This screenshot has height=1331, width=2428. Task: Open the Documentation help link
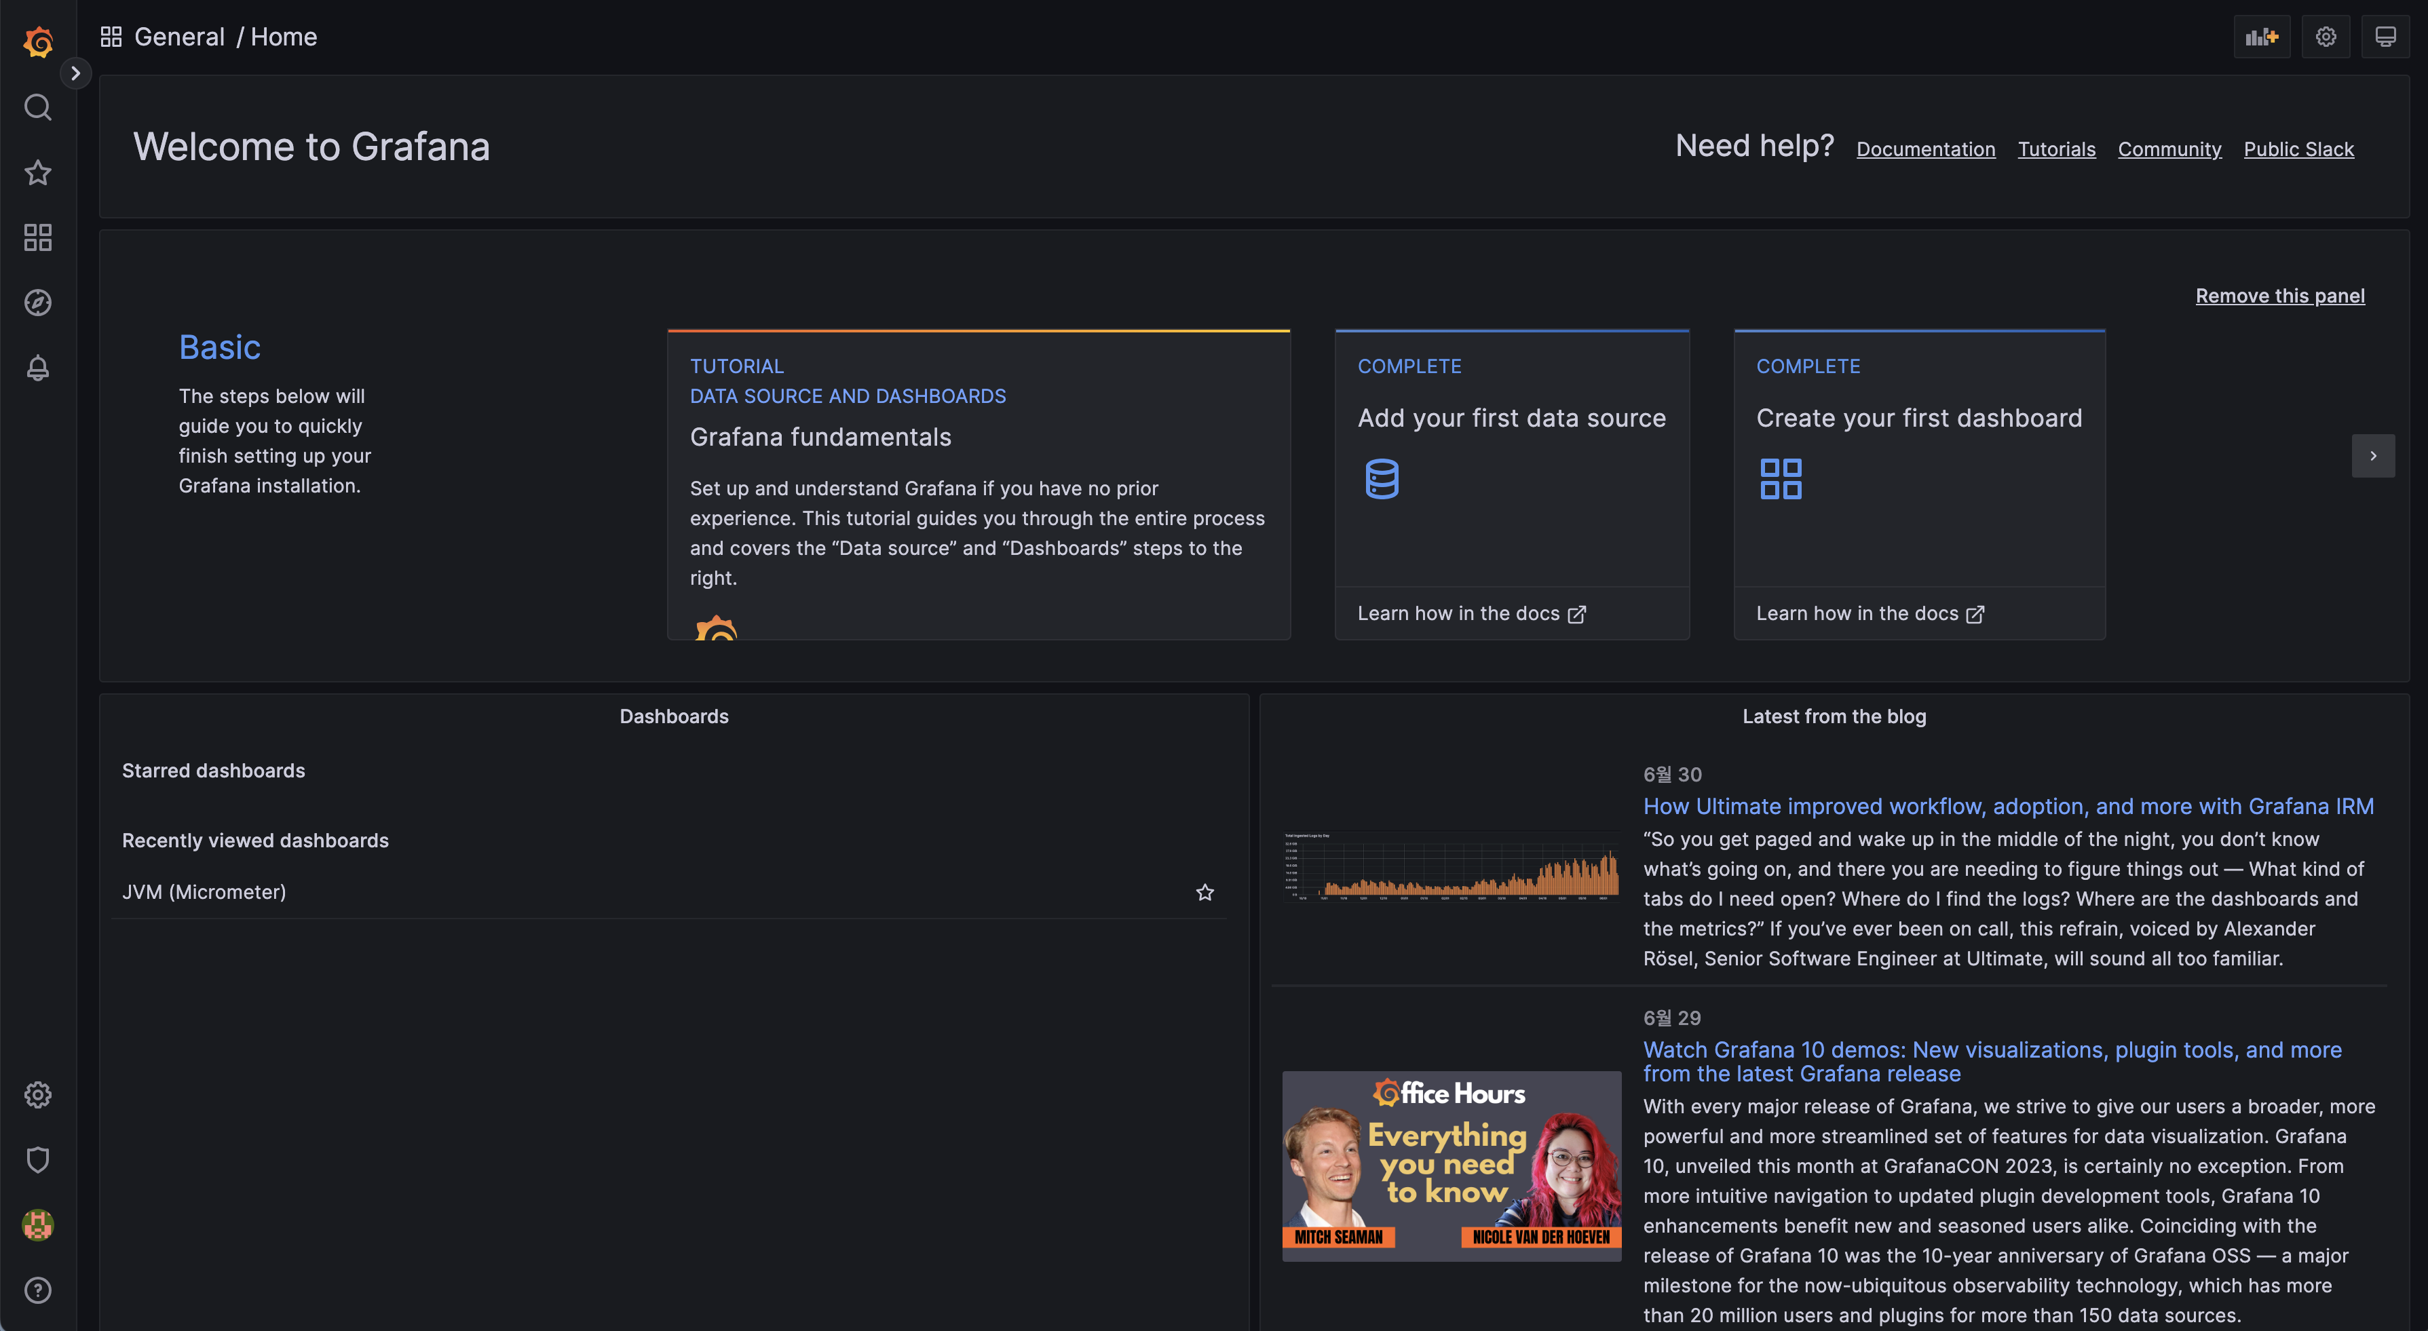[1926, 149]
